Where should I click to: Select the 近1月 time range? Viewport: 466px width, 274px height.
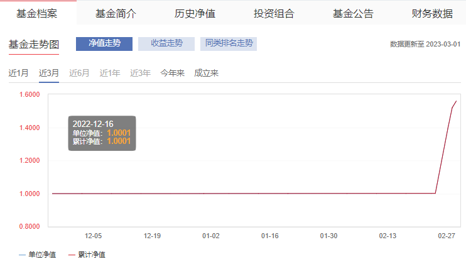pyautogui.click(x=18, y=73)
